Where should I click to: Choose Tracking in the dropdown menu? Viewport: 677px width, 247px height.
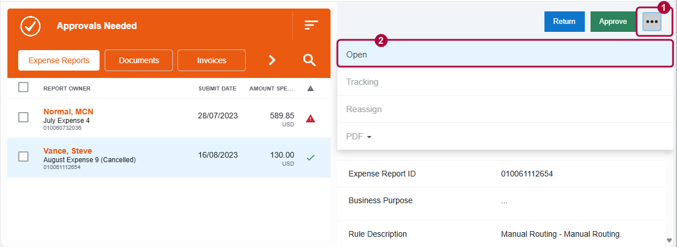click(x=362, y=82)
